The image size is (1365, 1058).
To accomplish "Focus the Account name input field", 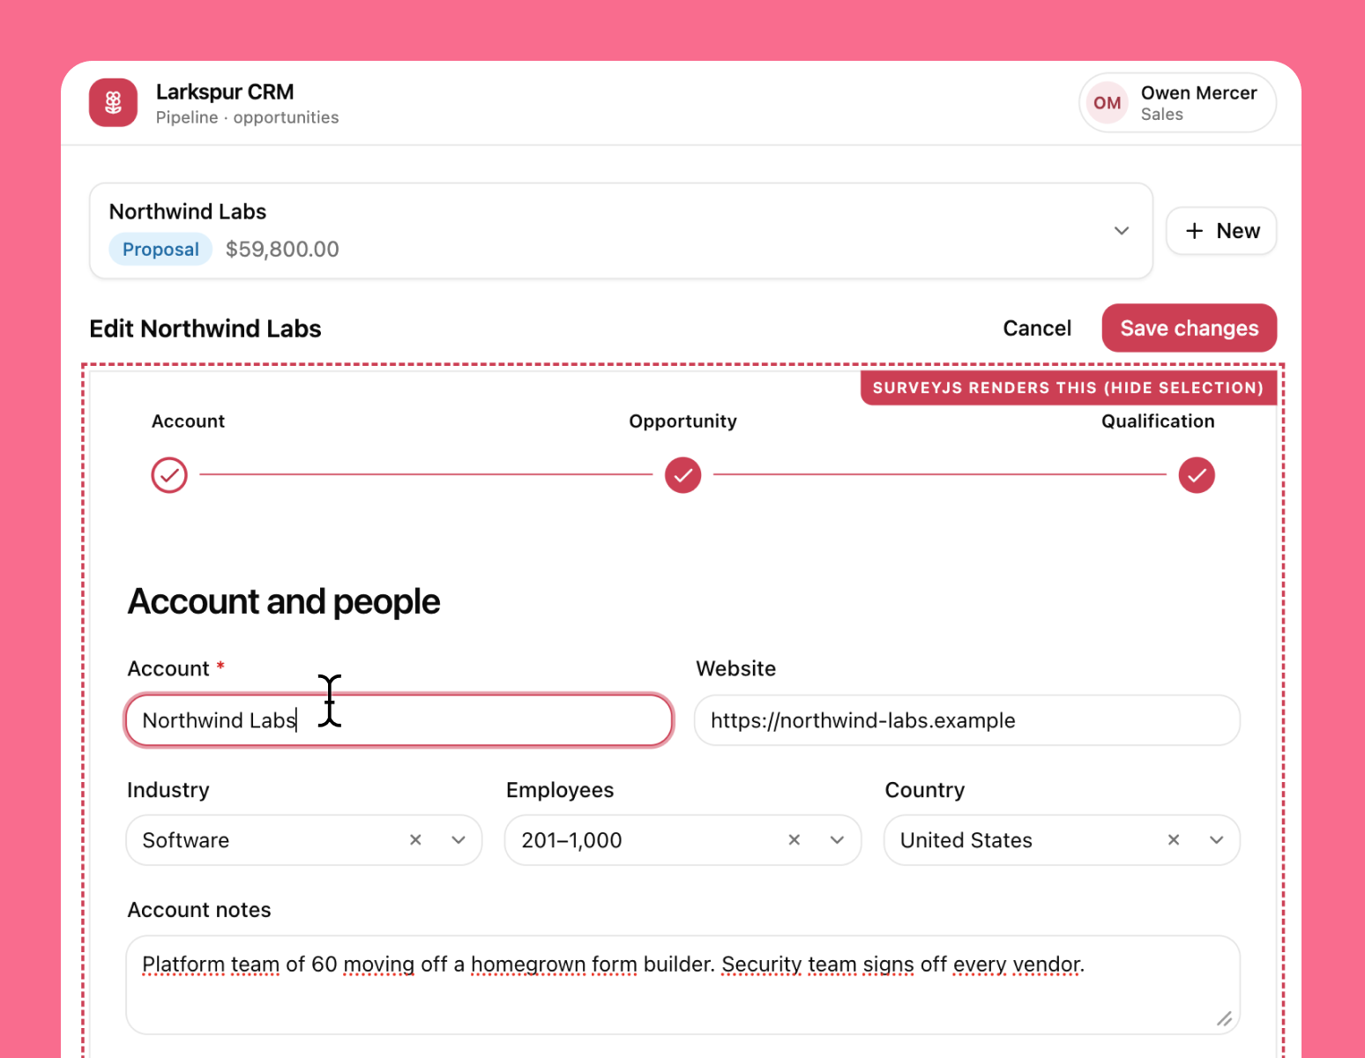I will click(399, 720).
